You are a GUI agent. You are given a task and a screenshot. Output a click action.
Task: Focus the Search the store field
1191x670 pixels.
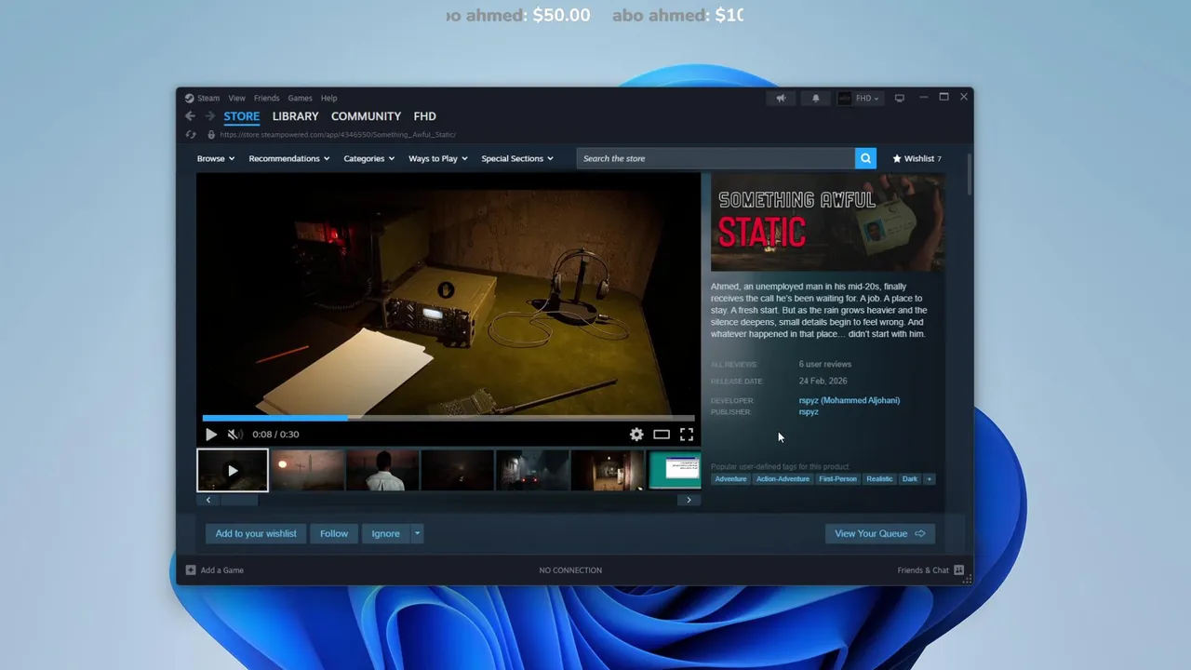716,158
